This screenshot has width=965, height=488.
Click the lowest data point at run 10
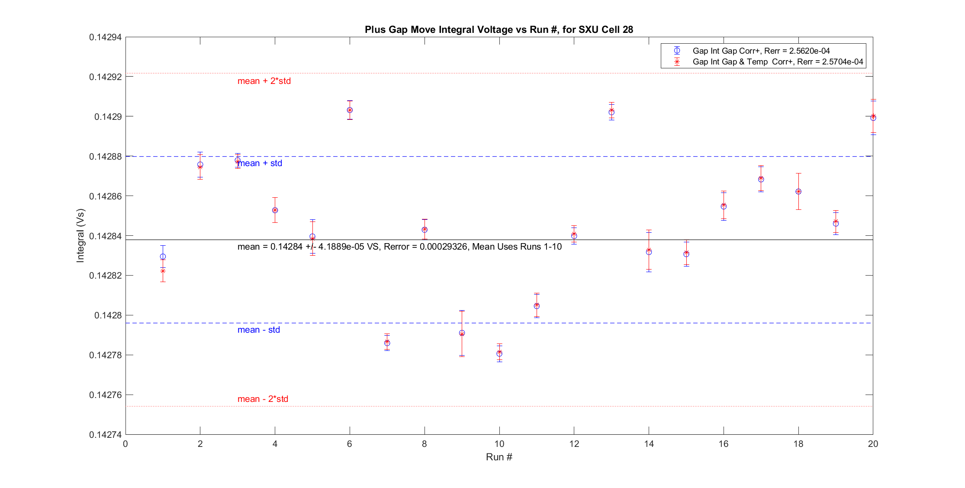499,353
